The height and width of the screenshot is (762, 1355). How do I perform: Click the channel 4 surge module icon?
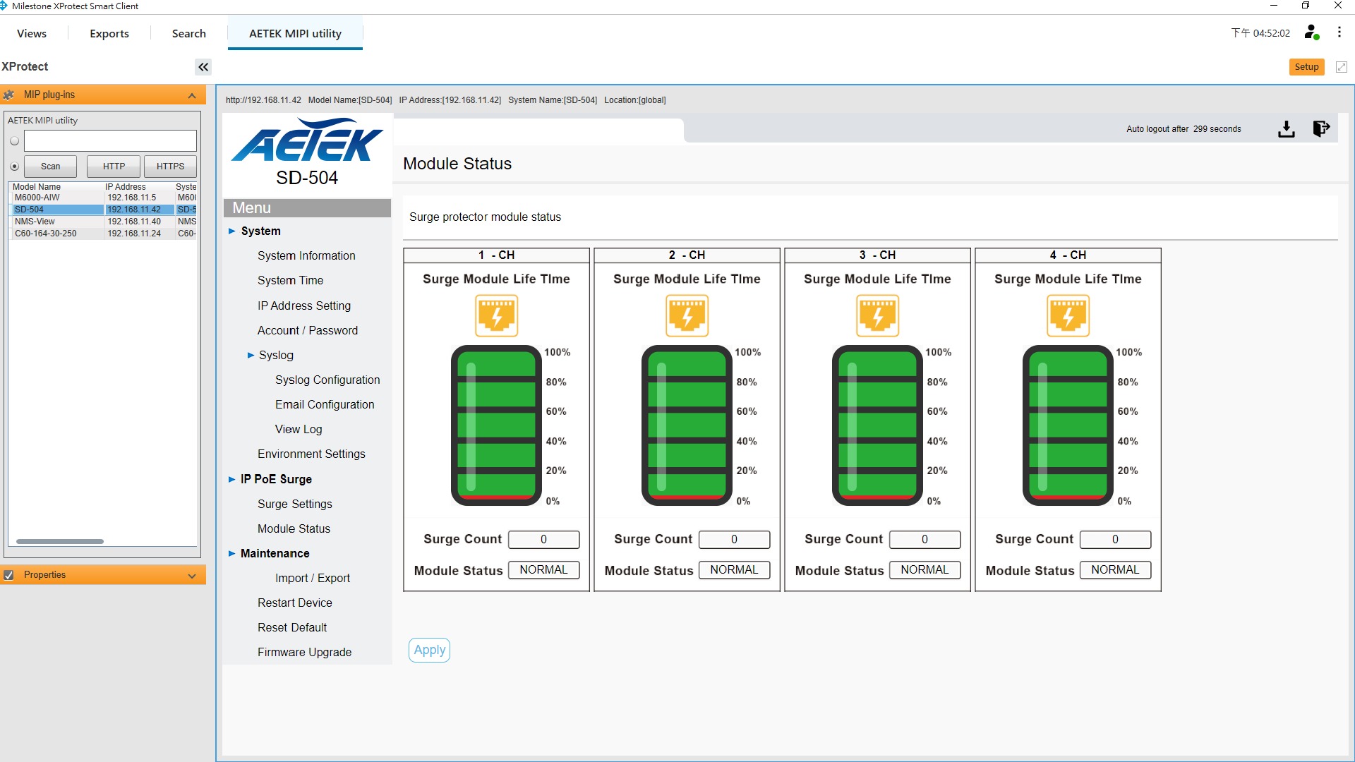click(x=1068, y=315)
